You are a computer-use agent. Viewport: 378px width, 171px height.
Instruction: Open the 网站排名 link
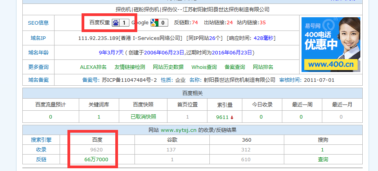point(263,67)
